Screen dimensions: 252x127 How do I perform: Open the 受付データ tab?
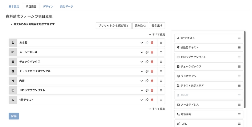click(66, 7)
